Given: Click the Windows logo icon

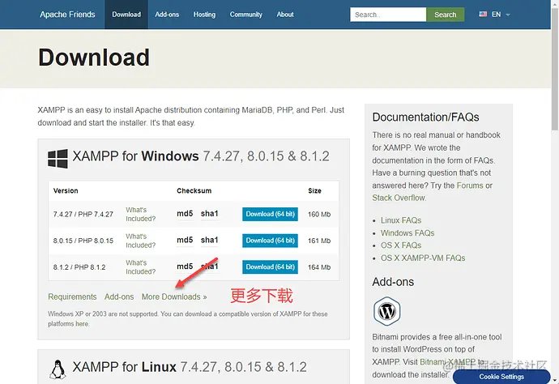Looking at the screenshot, I should 58,158.
